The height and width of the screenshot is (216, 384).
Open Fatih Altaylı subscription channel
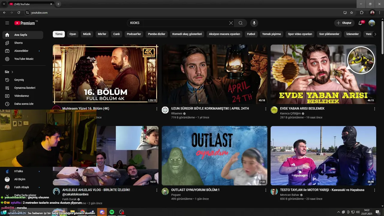click(x=23, y=187)
